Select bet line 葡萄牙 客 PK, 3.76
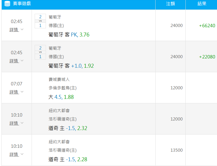Viewport: 217px width, 166px height. click(69, 35)
